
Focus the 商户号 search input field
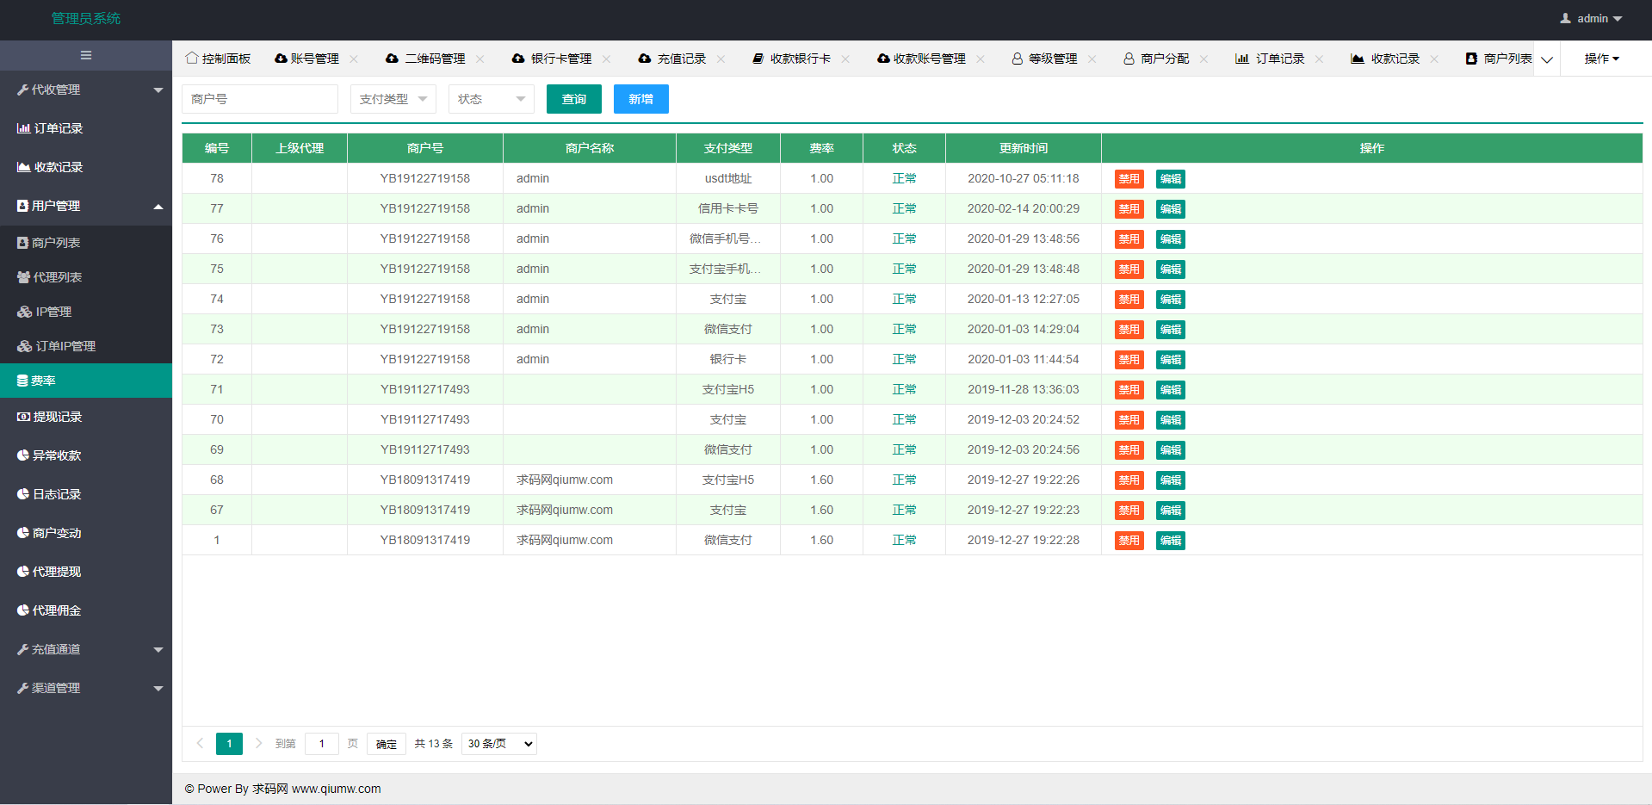tap(259, 99)
